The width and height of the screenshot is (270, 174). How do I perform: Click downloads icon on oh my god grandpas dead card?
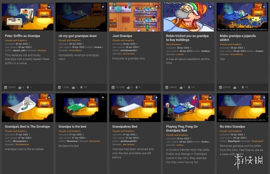pos(81,87)
